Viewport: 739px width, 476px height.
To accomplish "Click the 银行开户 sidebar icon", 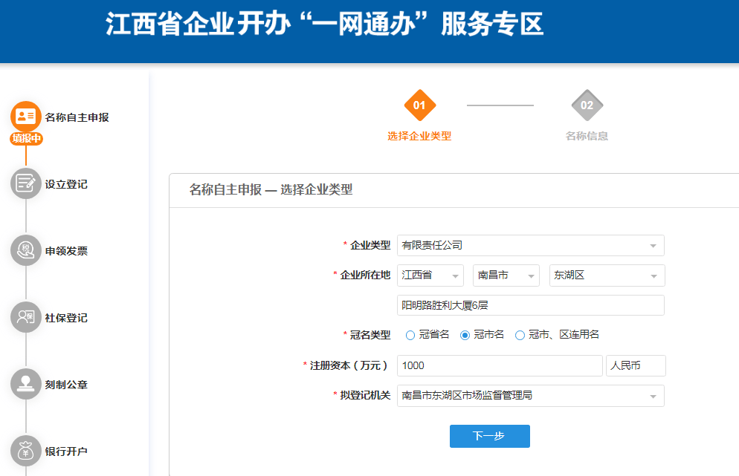I will tap(25, 451).
